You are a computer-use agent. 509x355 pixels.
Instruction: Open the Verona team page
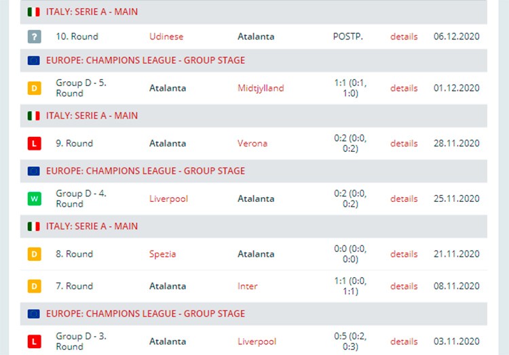click(x=252, y=144)
